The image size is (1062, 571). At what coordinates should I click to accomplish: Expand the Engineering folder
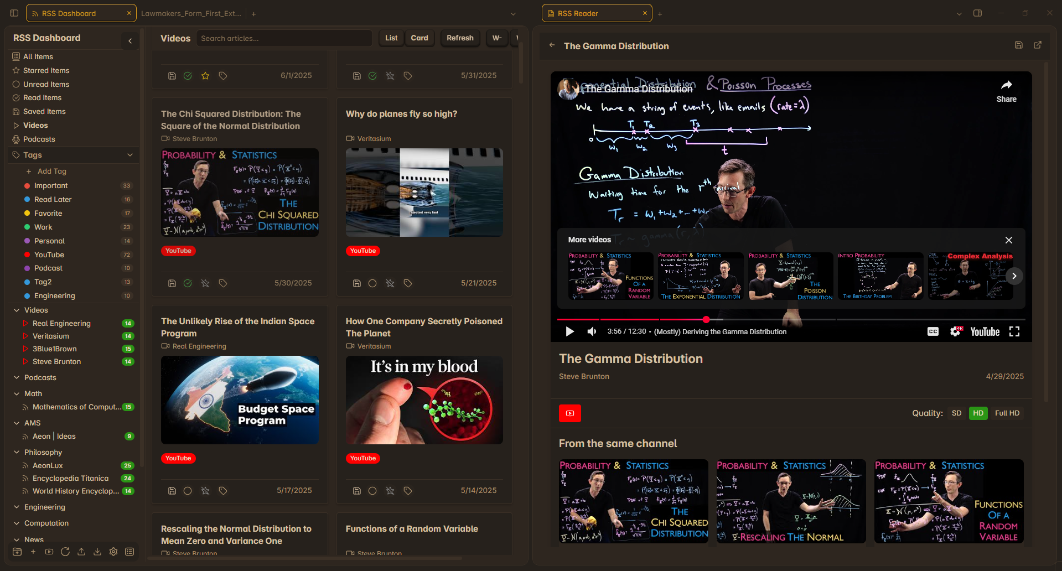17,507
